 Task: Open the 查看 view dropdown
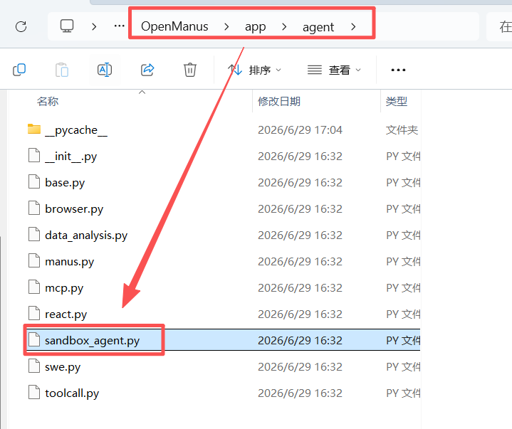pos(334,70)
